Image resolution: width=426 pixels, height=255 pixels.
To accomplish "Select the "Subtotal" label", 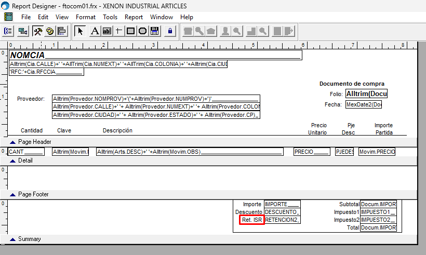I will [350, 204].
